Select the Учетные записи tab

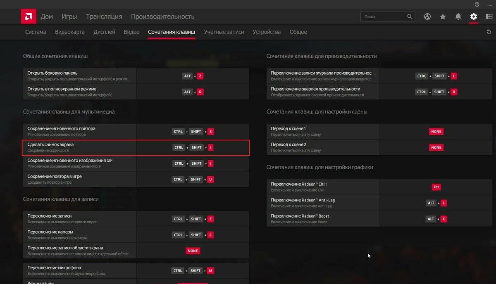224,32
